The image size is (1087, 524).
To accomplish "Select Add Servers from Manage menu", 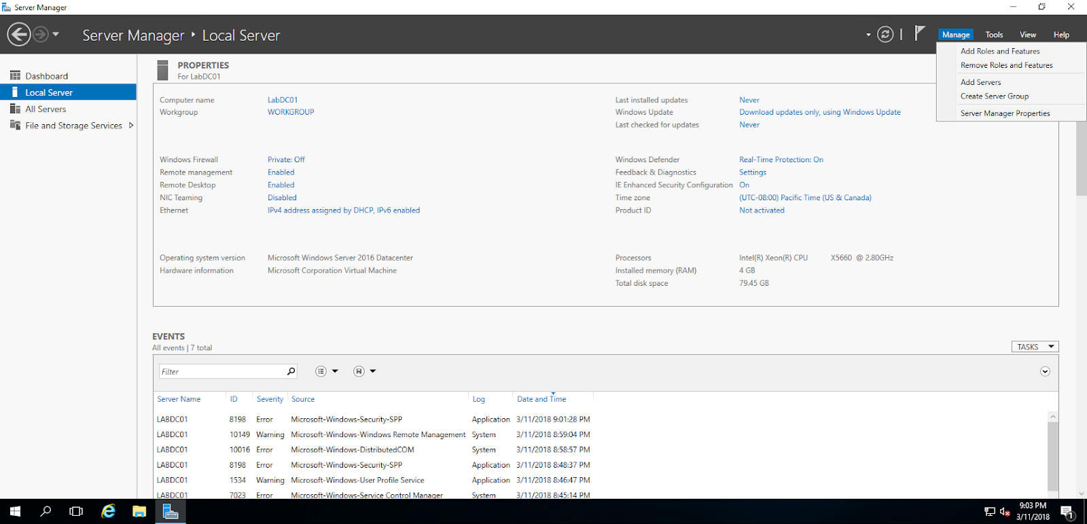I will tap(981, 82).
